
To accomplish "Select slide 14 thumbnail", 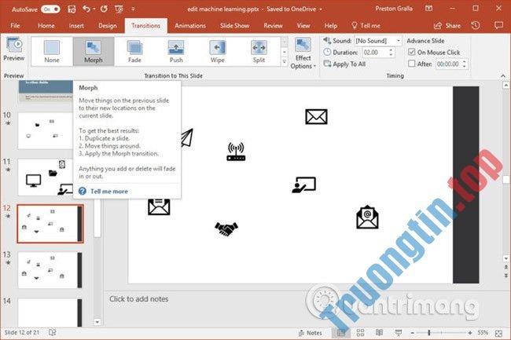I will pyautogui.click(x=50, y=313).
